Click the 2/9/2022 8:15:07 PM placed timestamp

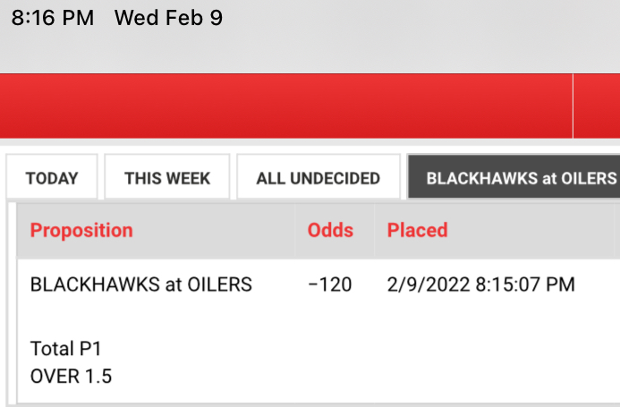[x=480, y=284]
